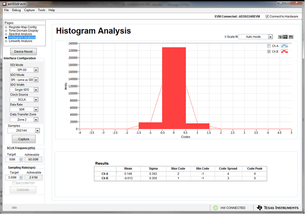Screen dimensions: 305x214
Task: Go to Register Map Config page
Action: pos(23,27)
